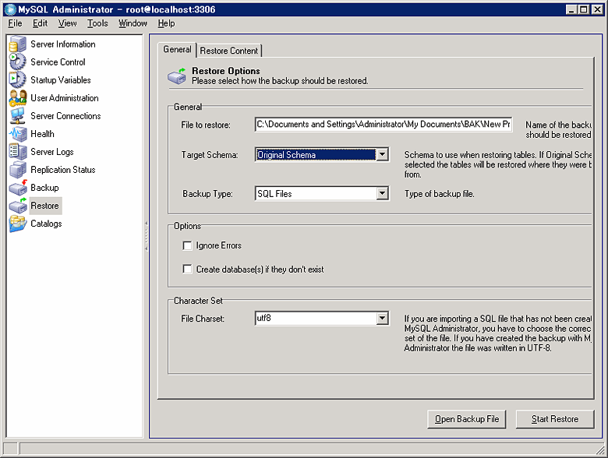Click the utf8 charset field
Screen dimensions: 608x458
[x=316, y=319]
